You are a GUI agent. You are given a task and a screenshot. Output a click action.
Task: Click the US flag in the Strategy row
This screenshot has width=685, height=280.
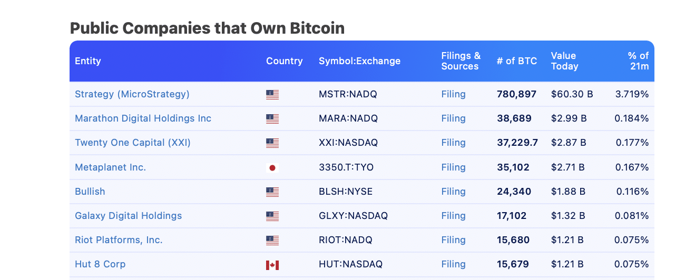pos(272,95)
